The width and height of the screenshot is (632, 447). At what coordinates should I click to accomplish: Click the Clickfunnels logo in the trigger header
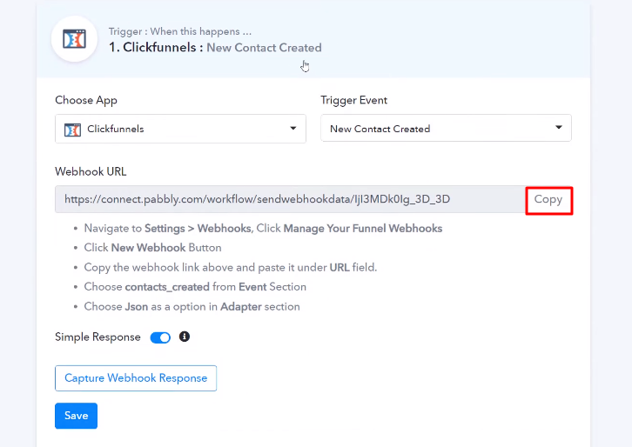pos(74,39)
